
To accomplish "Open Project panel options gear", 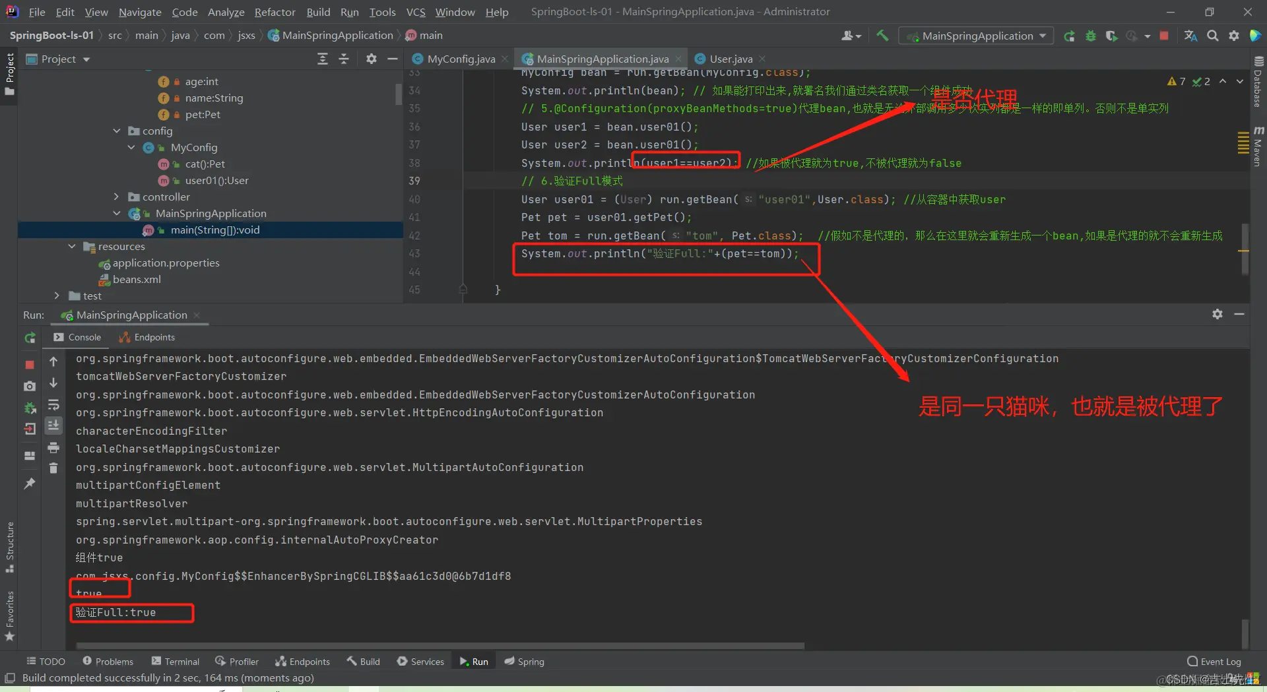I will [372, 59].
